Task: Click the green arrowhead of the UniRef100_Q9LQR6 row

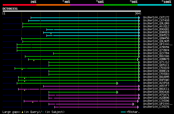Action: point(139,24)
